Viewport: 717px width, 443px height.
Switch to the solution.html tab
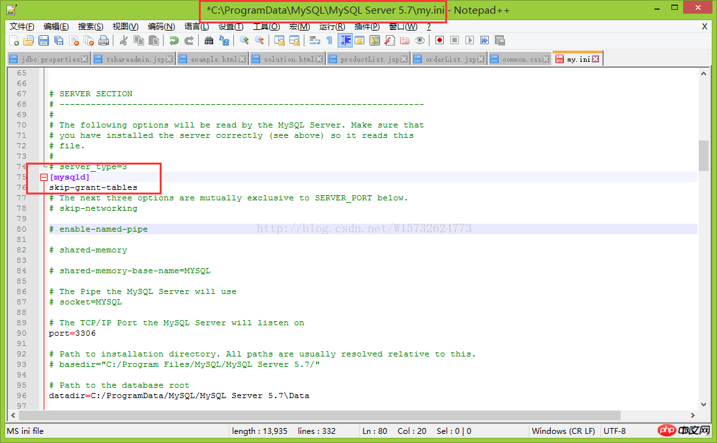(287, 59)
